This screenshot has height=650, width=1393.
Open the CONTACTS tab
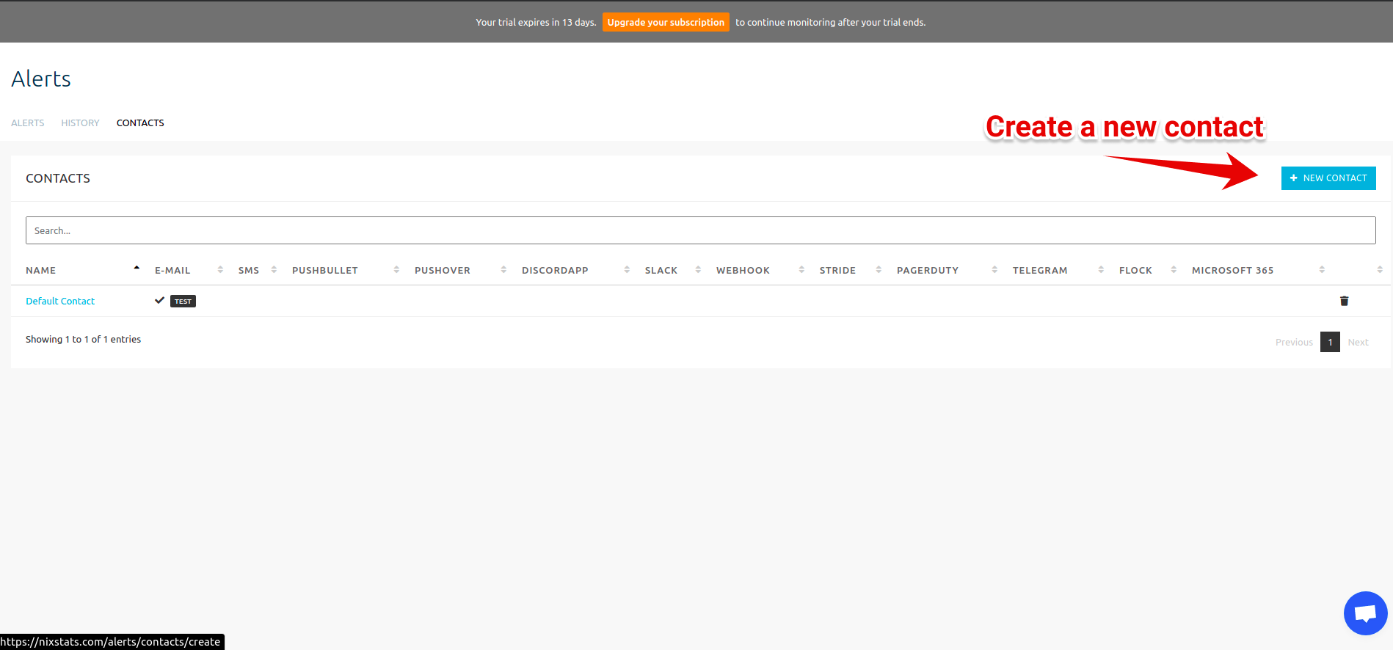click(x=140, y=123)
